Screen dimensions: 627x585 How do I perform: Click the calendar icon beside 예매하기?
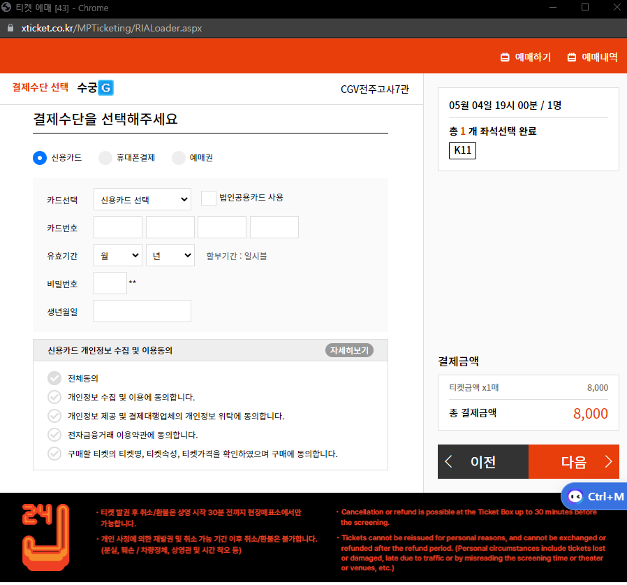(x=505, y=57)
